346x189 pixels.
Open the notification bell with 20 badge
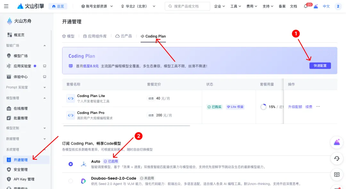coord(306,6)
